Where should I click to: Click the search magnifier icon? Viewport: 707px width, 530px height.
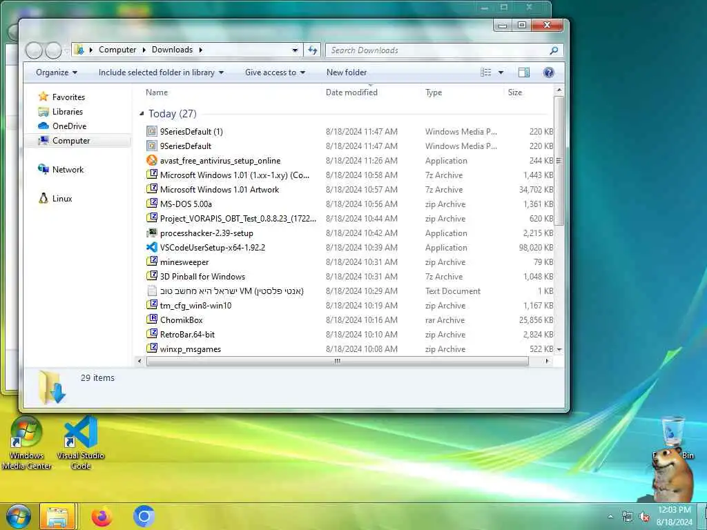(554, 50)
